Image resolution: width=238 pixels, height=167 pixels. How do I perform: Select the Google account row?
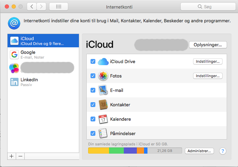click(x=43, y=55)
